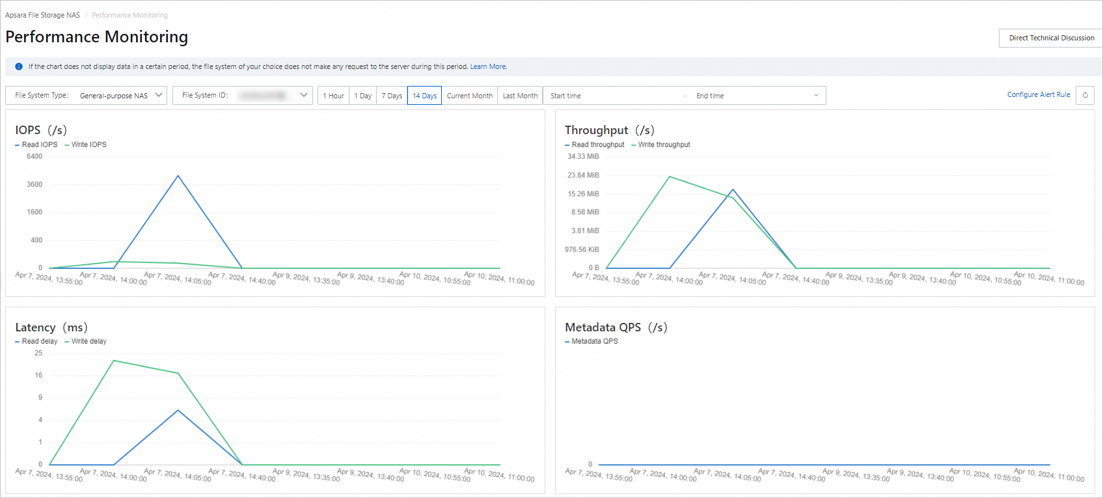Toggle the Read IOPS legend item
Image resolution: width=1103 pixels, height=498 pixels.
36,145
